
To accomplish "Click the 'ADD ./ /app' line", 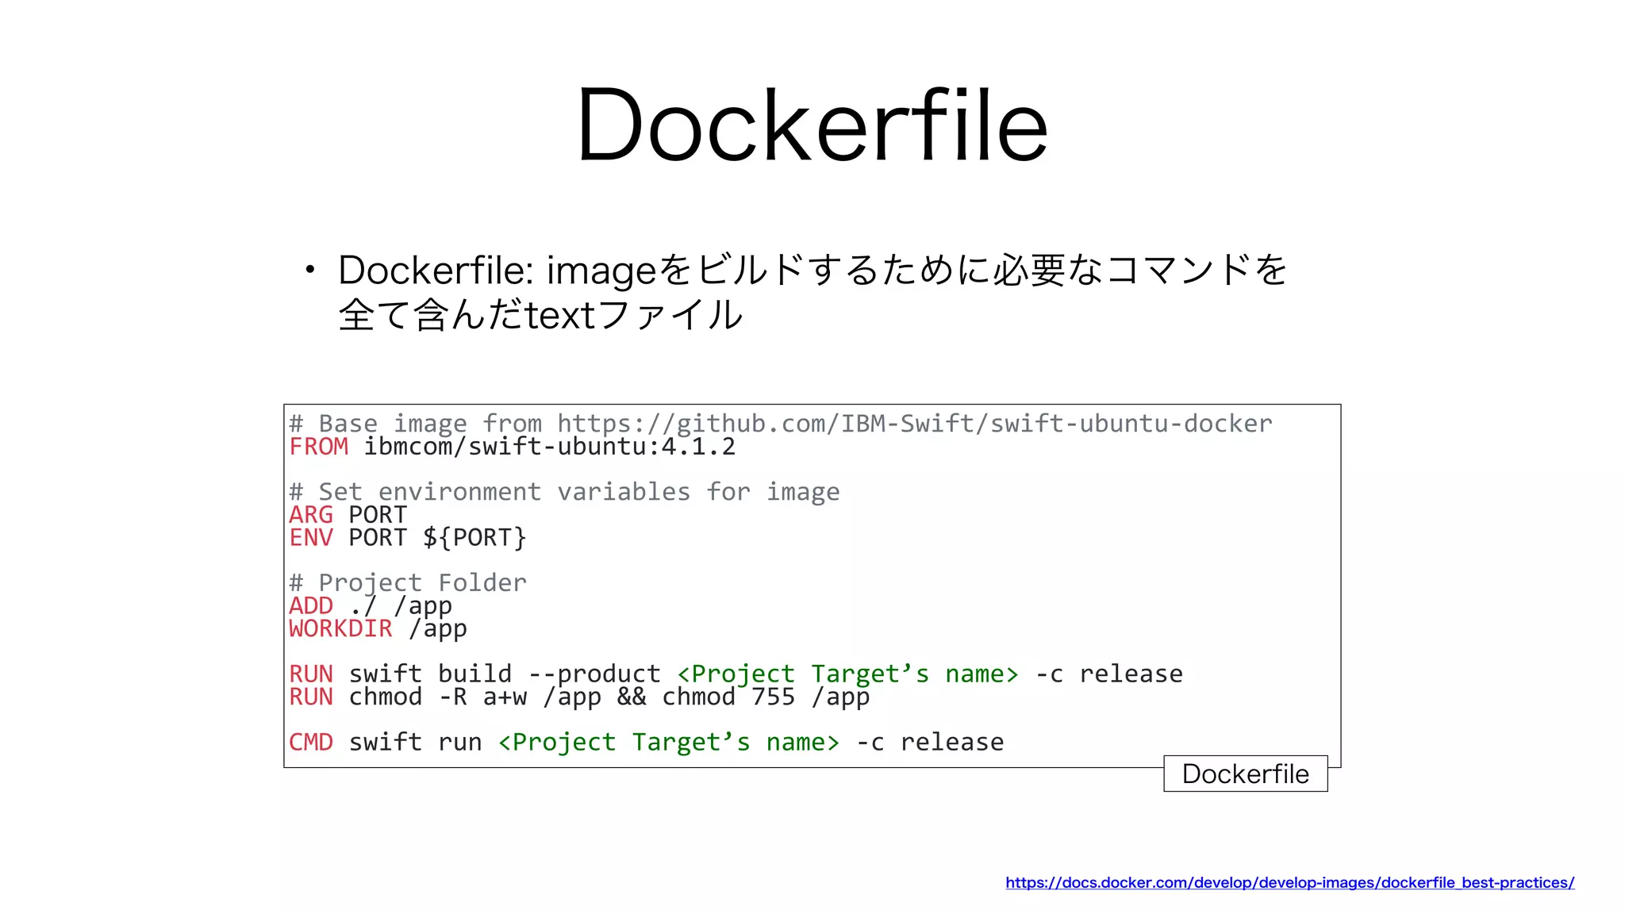I will point(371,606).
